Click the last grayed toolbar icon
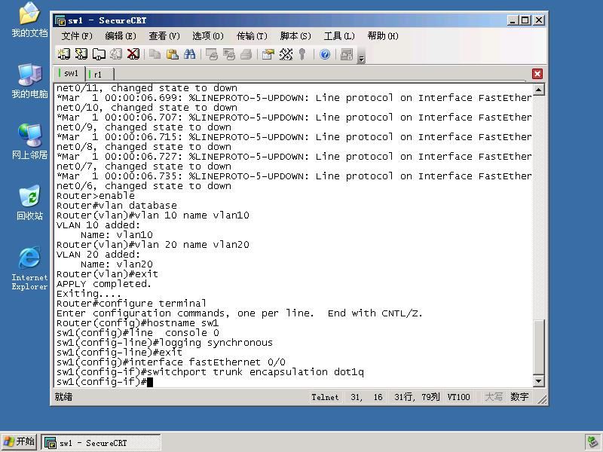 [x=347, y=54]
